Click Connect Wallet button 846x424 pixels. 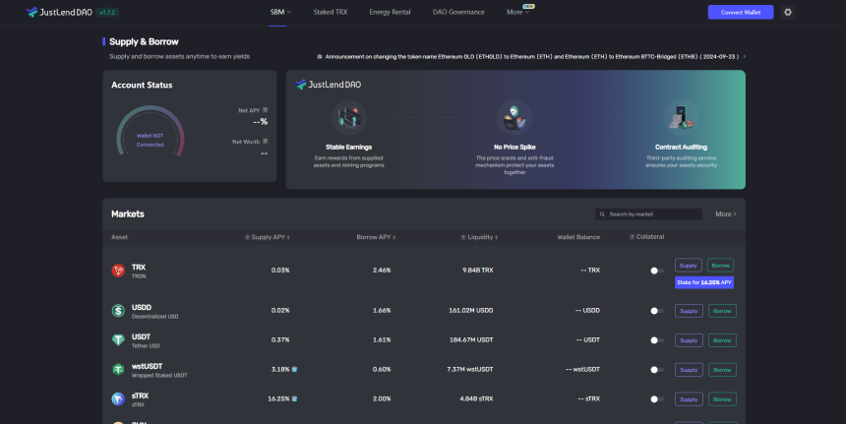(x=740, y=12)
